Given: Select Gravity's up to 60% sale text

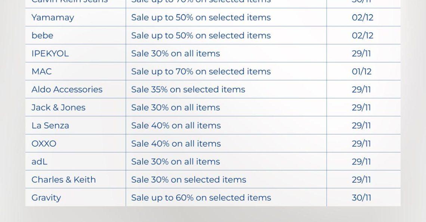Looking at the screenshot, I should tap(201, 198).
